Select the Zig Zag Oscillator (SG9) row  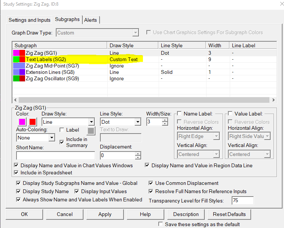(x=144, y=78)
